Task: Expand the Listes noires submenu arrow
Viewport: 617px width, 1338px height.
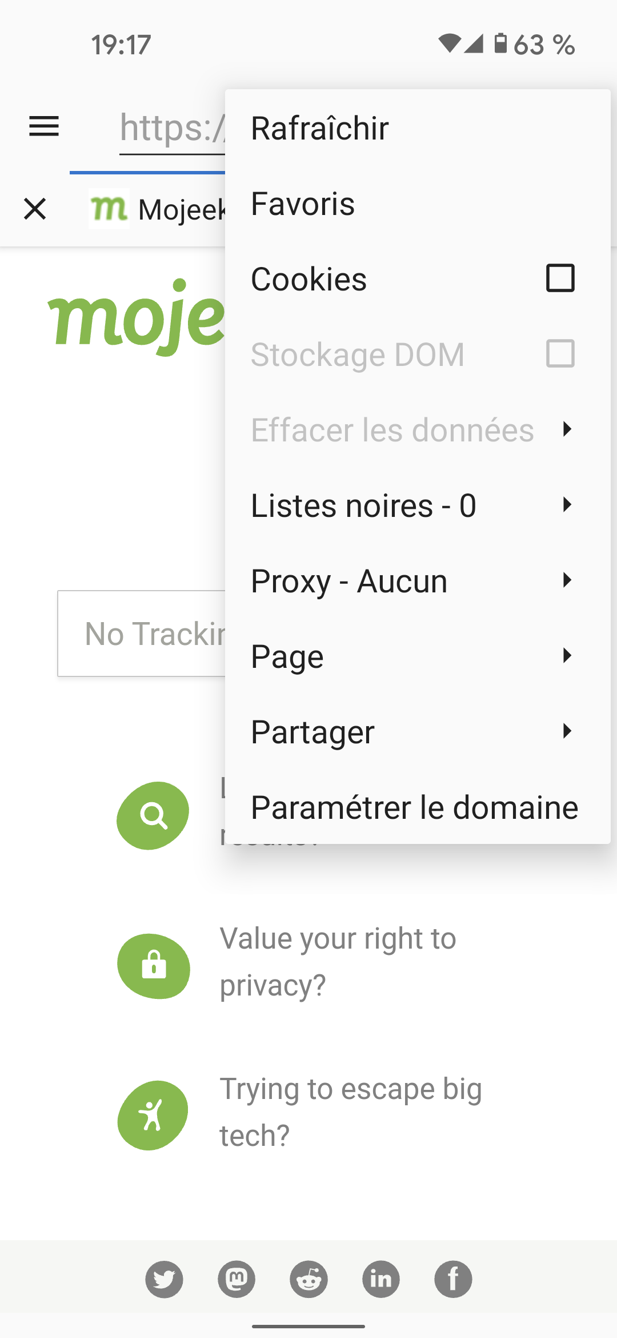Action: click(566, 505)
